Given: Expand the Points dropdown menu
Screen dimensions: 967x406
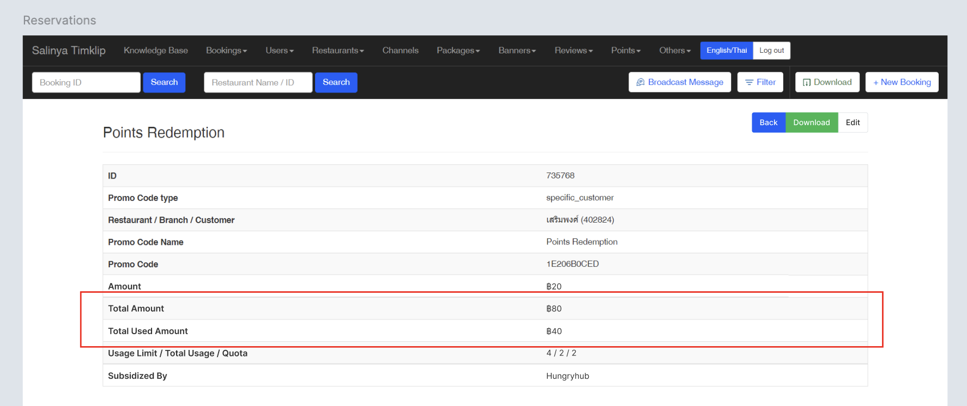Looking at the screenshot, I should tap(625, 51).
